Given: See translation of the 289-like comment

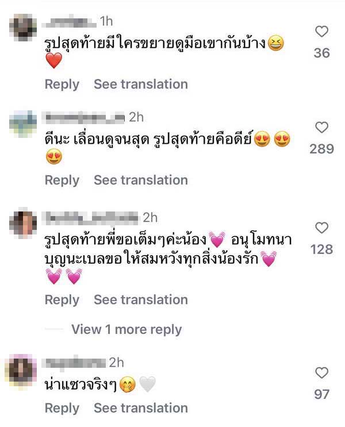Looking at the screenshot, I should click(141, 180).
